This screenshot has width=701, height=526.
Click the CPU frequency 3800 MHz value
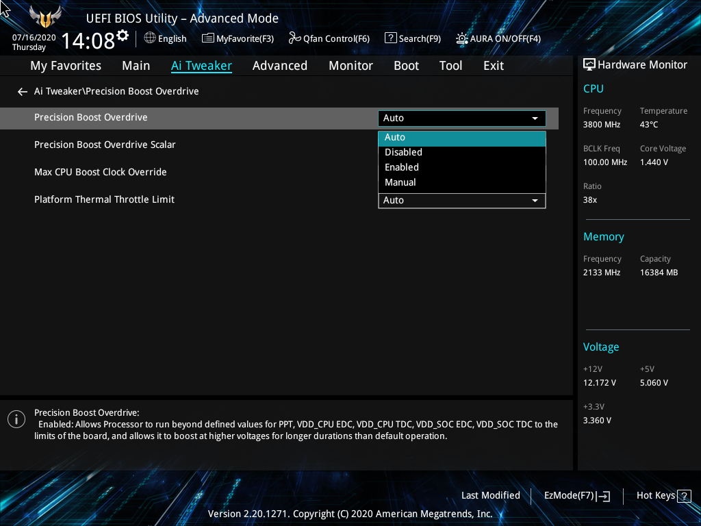coord(602,125)
